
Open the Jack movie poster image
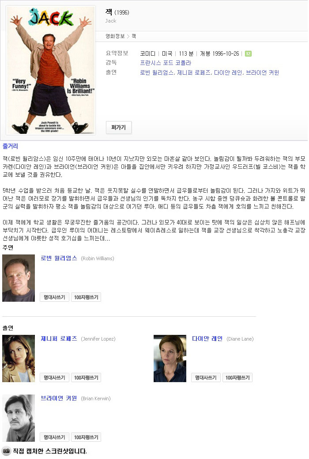click(51, 70)
